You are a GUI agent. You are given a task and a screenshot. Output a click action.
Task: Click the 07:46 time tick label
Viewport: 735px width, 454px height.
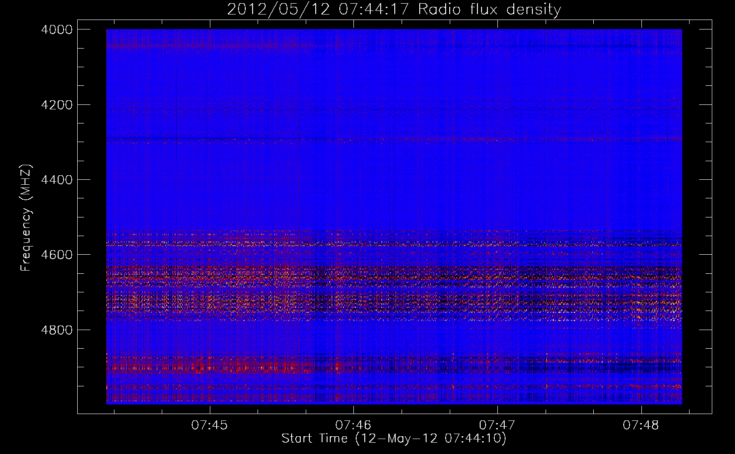[x=353, y=425]
